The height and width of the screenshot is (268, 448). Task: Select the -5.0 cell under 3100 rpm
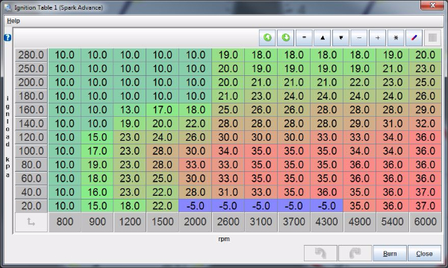click(x=261, y=206)
